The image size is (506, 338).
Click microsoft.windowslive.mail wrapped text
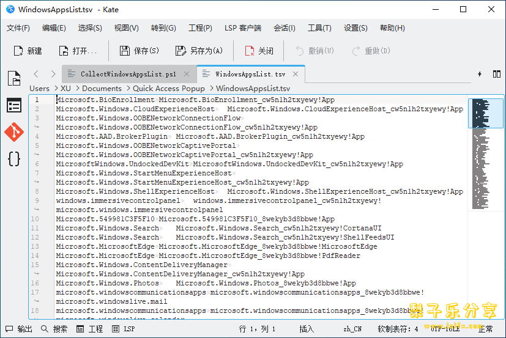pos(111,301)
